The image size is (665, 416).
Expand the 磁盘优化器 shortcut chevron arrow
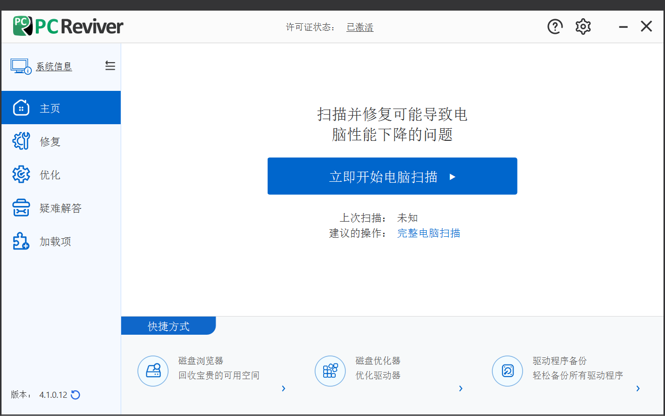tap(461, 388)
